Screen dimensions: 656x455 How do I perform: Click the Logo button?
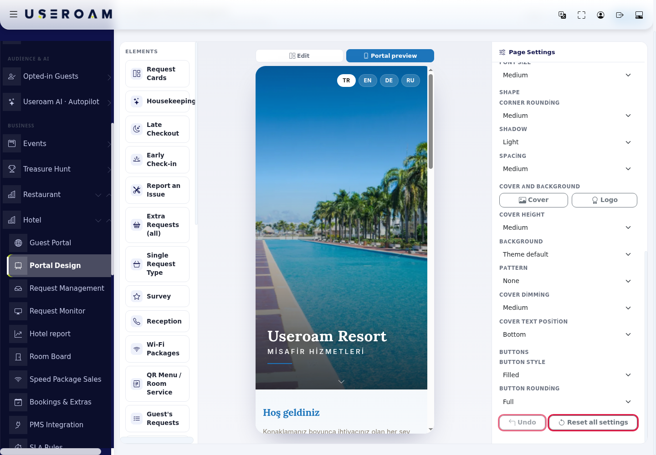click(x=605, y=200)
